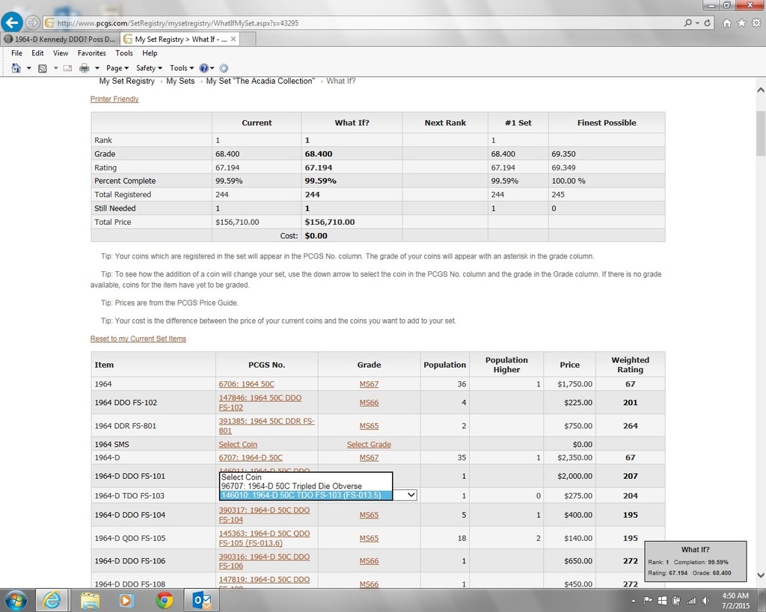Open the File menu
The image size is (766, 612).
coord(16,53)
